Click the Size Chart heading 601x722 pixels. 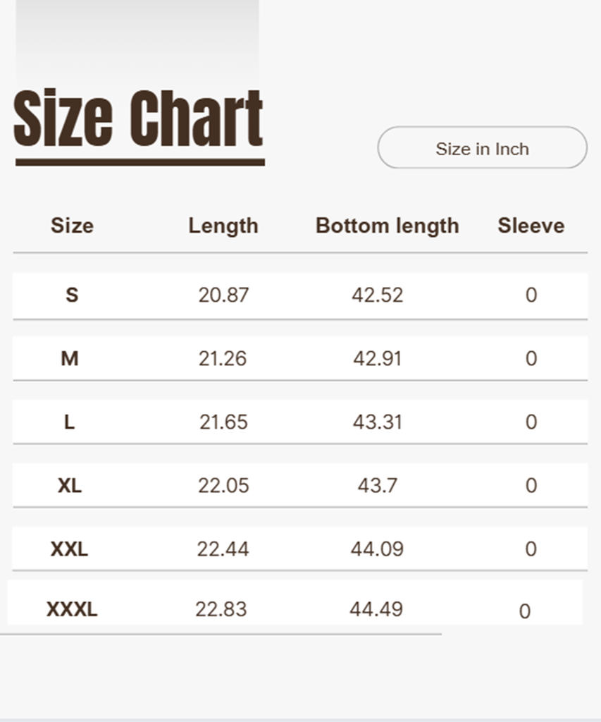point(138,120)
